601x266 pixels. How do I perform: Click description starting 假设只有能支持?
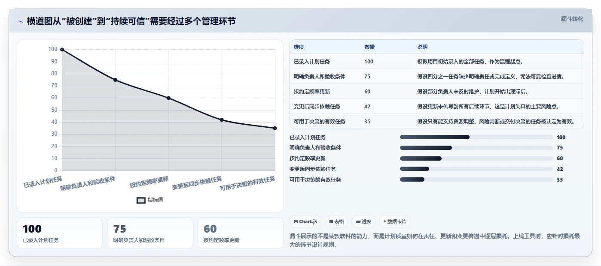pyautogui.click(x=496, y=122)
